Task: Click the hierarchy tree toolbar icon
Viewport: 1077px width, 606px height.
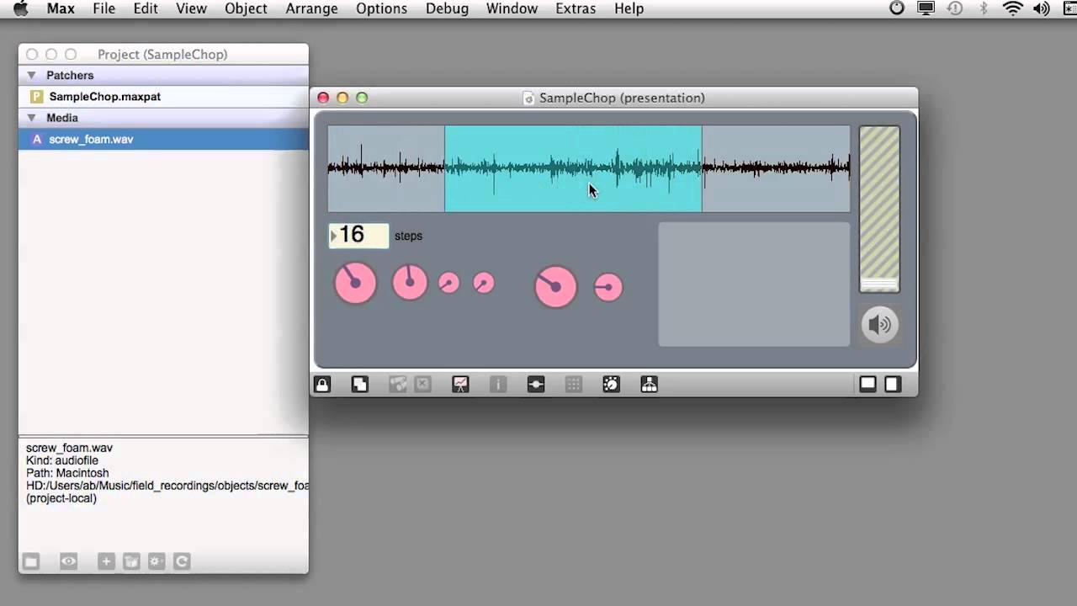Action: pos(650,385)
